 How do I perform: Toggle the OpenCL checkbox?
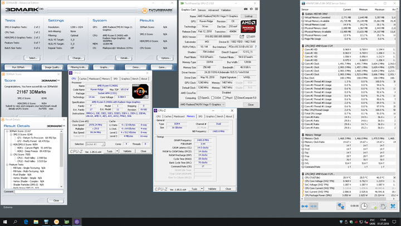pyautogui.click(x=199, y=98)
